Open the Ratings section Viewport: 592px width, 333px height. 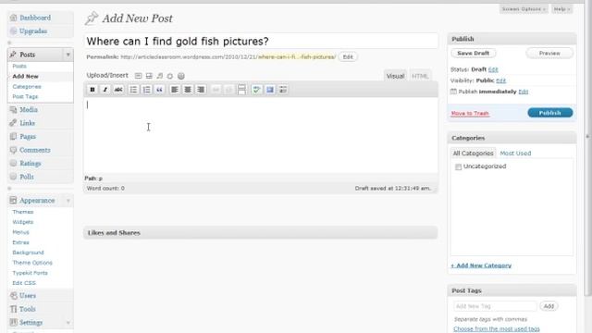coord(31,163)
